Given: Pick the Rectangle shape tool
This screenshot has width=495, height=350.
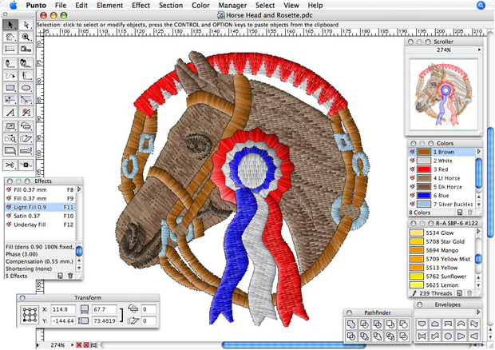Looking at the screenshot, I should [10, 88].
